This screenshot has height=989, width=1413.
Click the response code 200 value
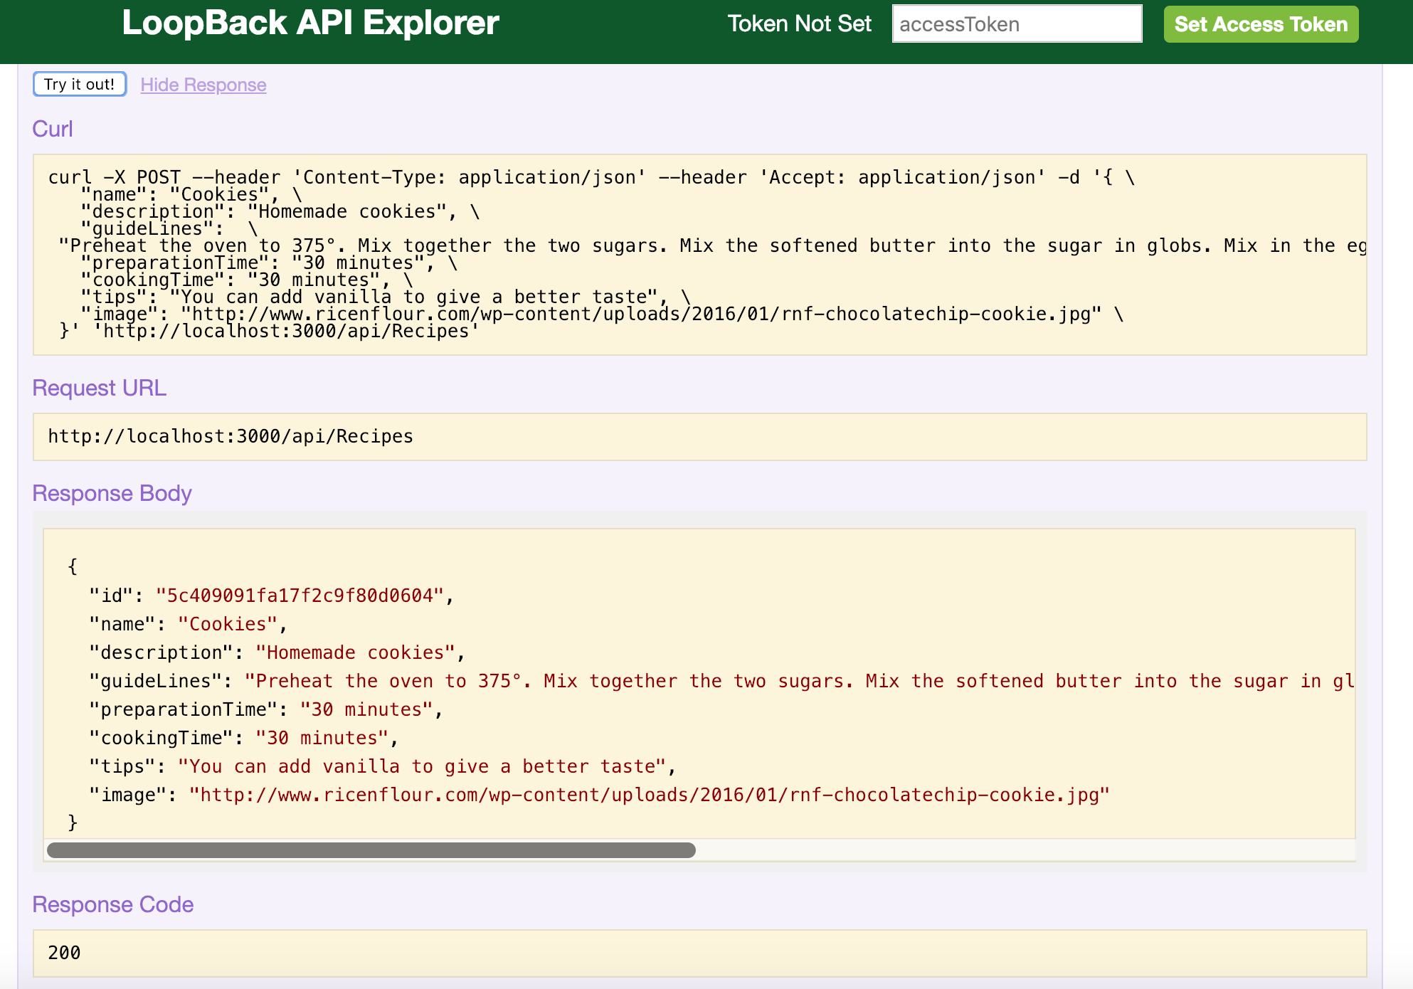[x=64, y=953]
